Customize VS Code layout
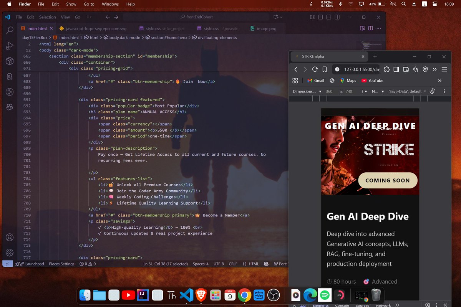The width and height of the screenshot is (461, 307). 312,17
